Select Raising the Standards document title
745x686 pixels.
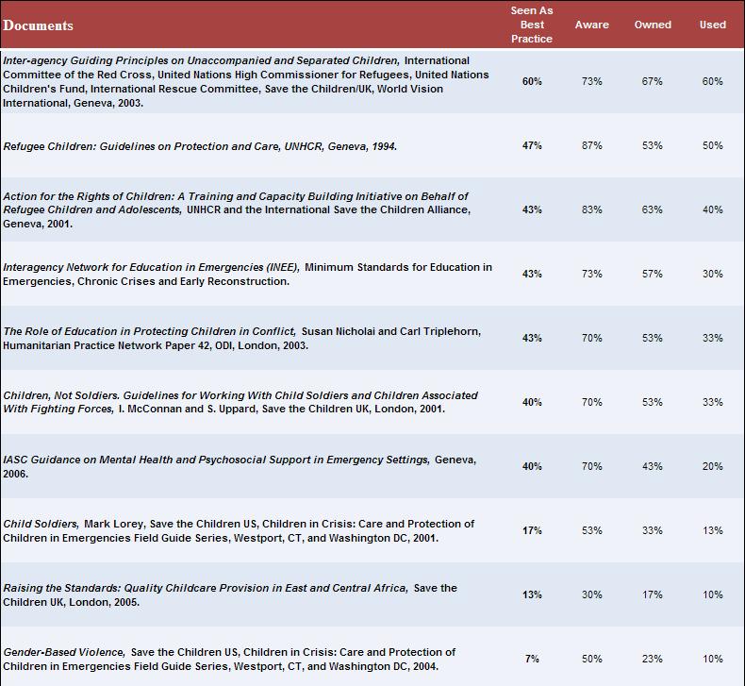pyautogui.click(x=206, y=588)
